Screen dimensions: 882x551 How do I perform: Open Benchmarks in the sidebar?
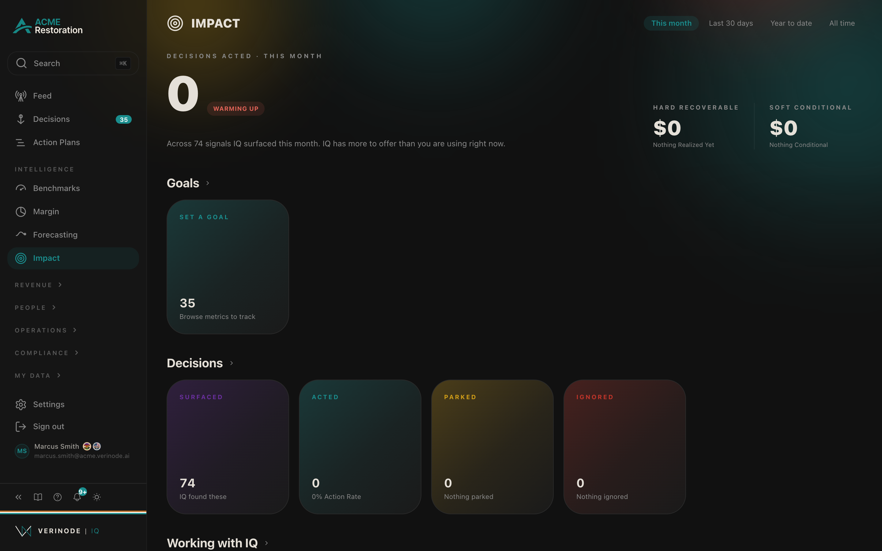[x=73, y=188]
